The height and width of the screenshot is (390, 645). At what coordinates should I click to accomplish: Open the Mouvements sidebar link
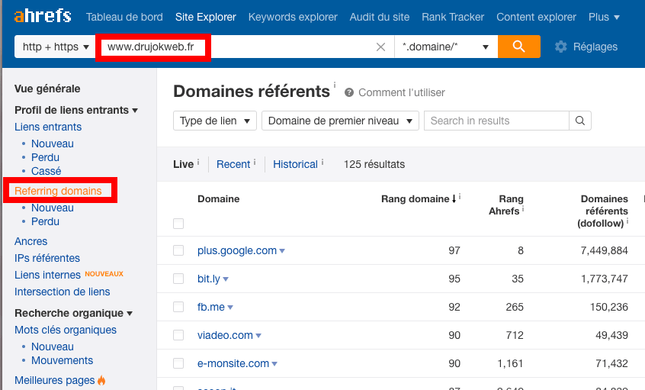tap(62, 360)
